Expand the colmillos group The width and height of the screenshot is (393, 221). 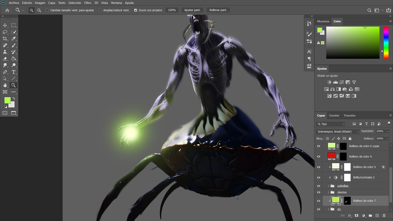click(329, 186)
